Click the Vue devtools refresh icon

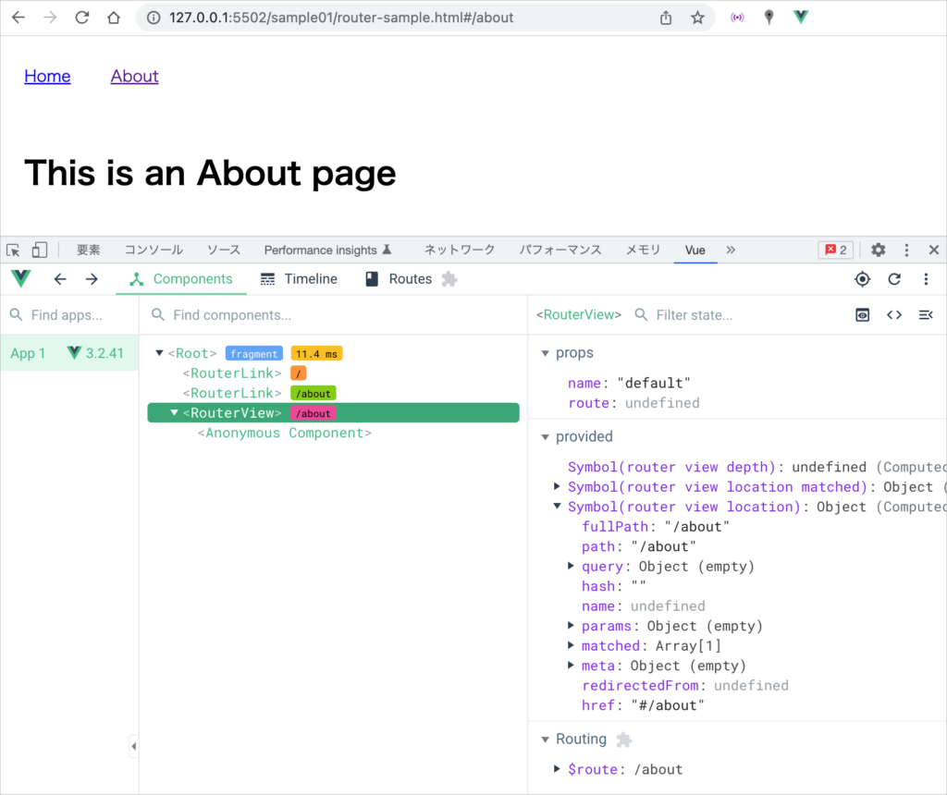tap(894, 279)
